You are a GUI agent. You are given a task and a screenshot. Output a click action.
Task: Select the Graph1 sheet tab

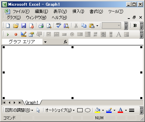[32, 102]
